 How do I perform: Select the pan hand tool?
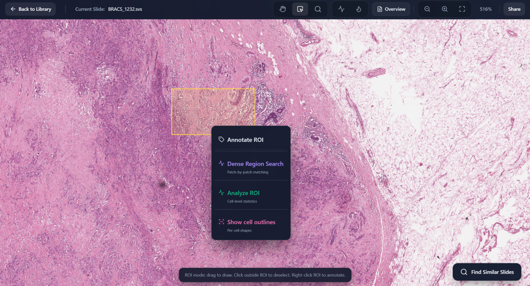click(x=283, y=9)
